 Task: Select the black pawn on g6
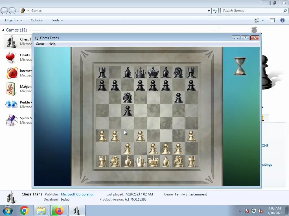178,98
